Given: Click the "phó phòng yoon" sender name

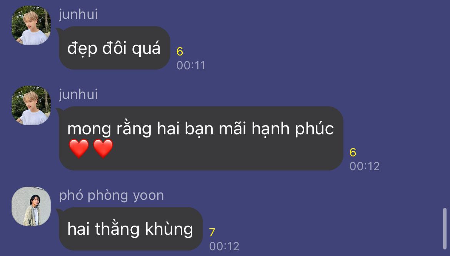Looking at the screenshot, I should 112,196.
